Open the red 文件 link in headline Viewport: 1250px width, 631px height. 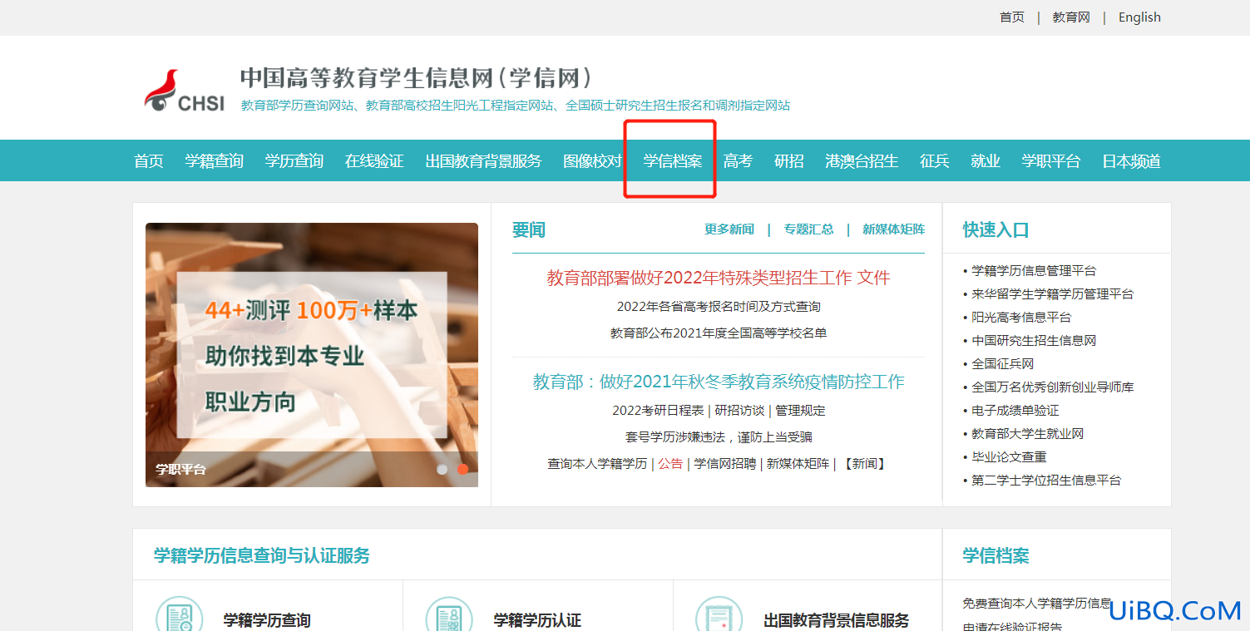click(874, 278)
